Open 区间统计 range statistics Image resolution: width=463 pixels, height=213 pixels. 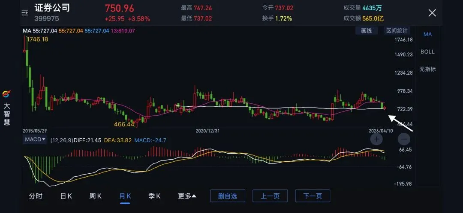[x=397, y=31]
